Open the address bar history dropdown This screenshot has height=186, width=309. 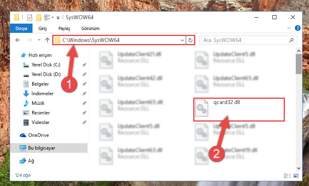182,40
